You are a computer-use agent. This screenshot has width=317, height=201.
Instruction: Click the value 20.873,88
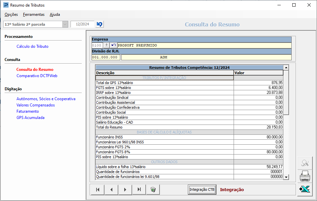pos(274,93)
